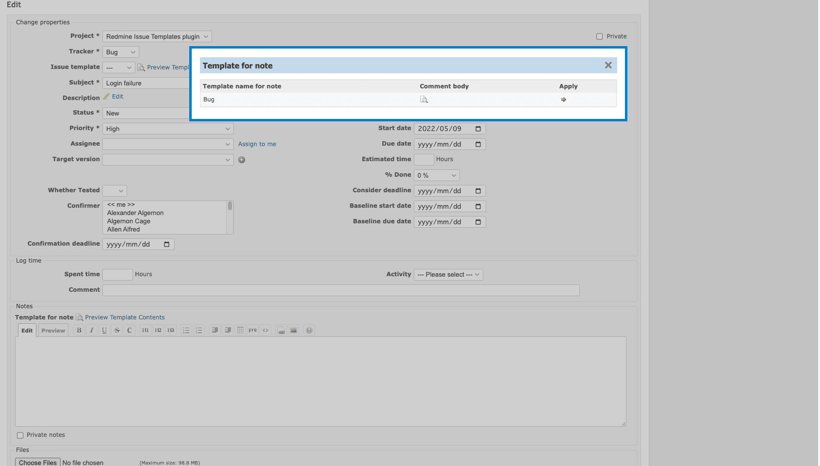Expand the % Done dropdown
Screen dimensions: 820x466
[437, 175]
